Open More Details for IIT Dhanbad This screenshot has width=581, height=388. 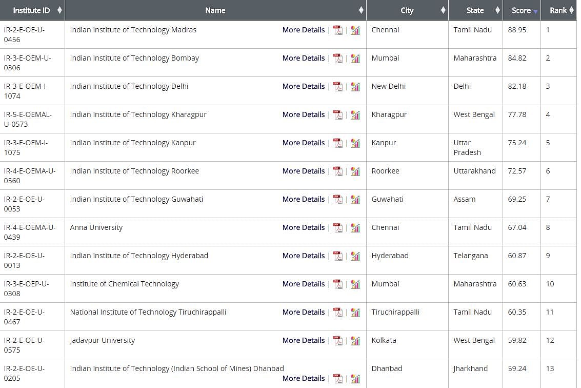coord(303,378)
